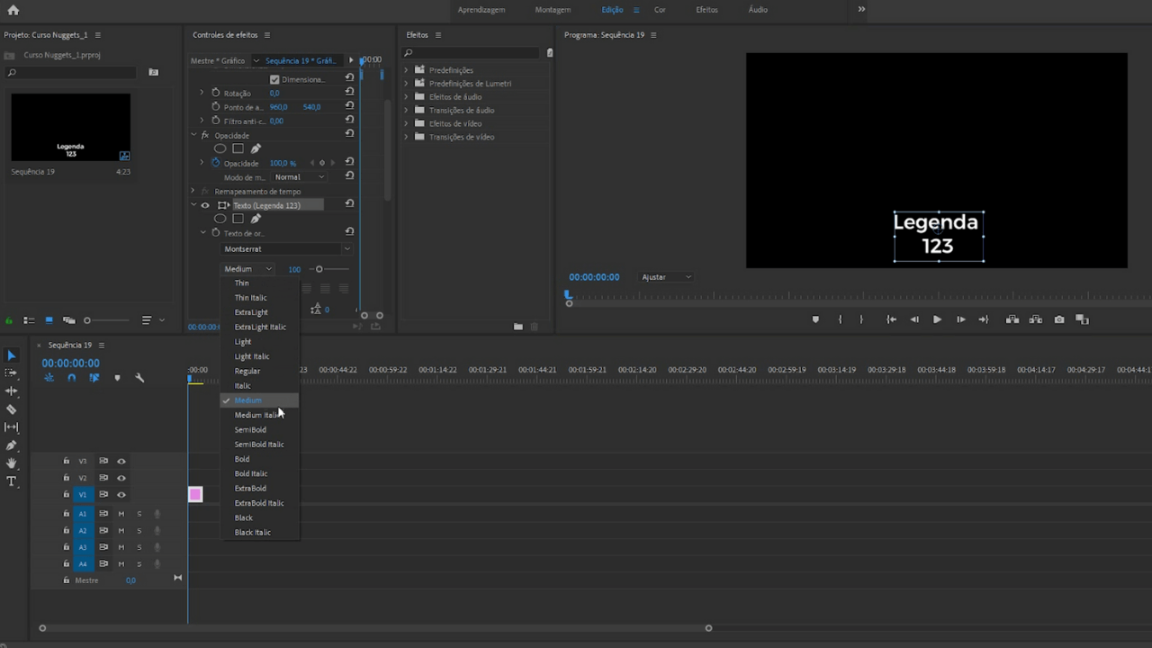
Task: Create new bin in Project panel
Action: click(x=154, y=72)
